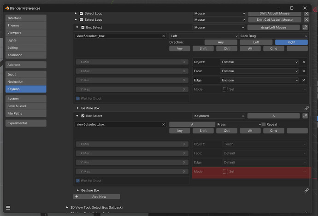Click the link icon beside first Gesture Box
The height and width of the screenshot is (216, 318).
306,108
